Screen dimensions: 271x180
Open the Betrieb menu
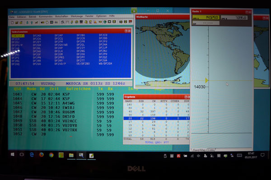click(33, 17)
